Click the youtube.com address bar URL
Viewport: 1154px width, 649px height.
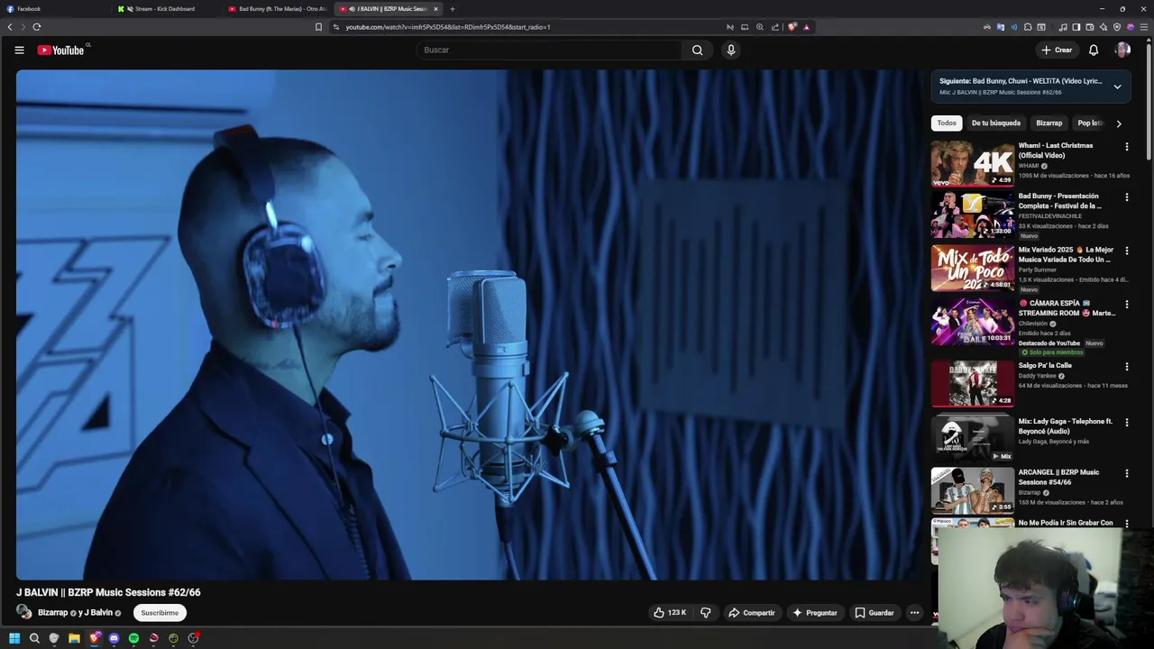(448, 27)
